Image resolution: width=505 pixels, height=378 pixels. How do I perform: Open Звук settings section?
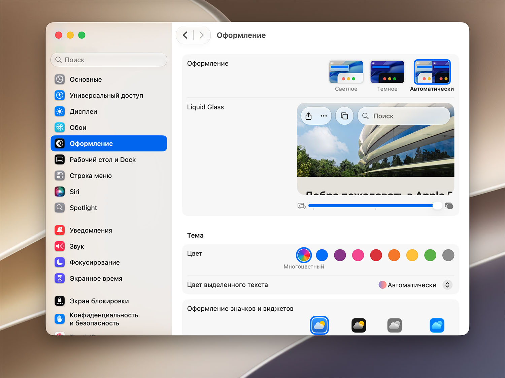(x=109, y=246)
